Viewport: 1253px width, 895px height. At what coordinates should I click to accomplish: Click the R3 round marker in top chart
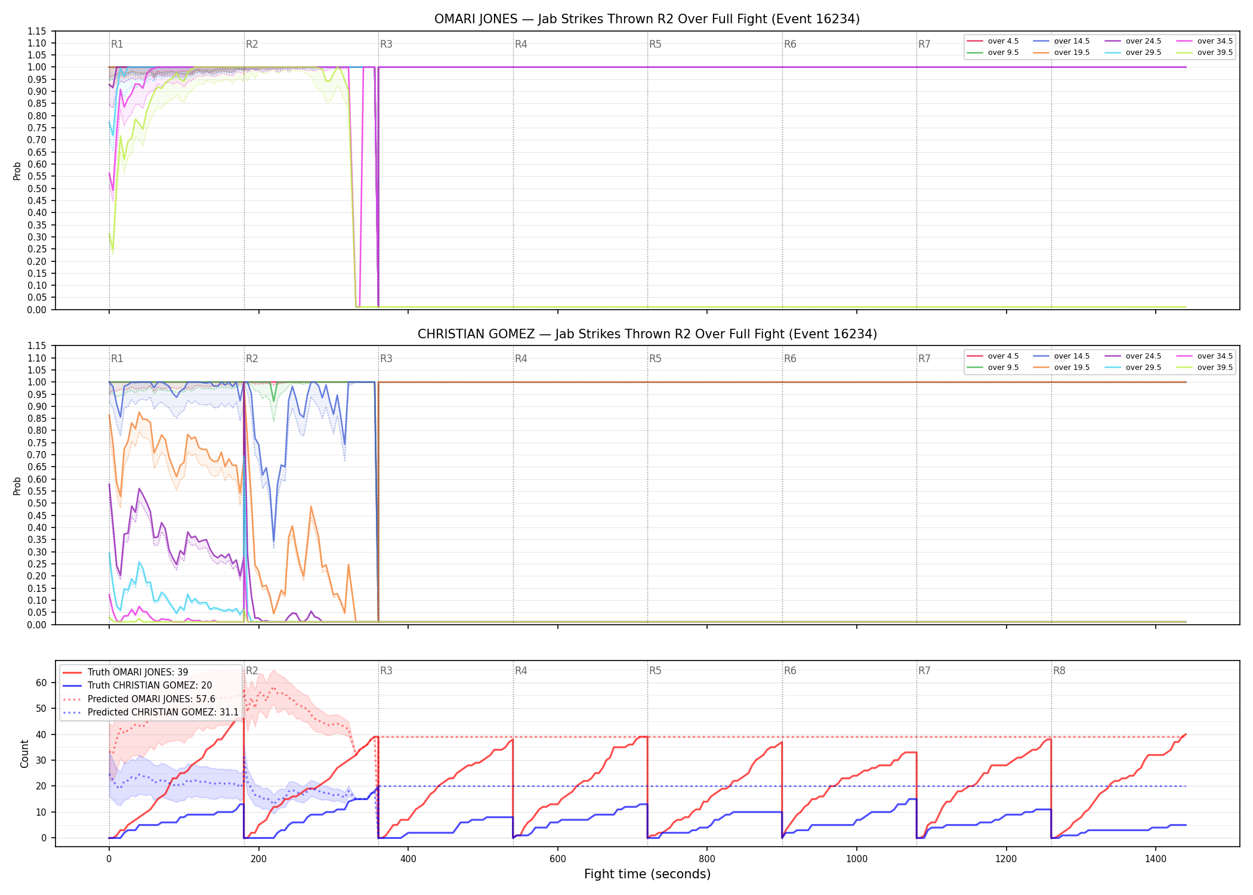tap(386, 44)
